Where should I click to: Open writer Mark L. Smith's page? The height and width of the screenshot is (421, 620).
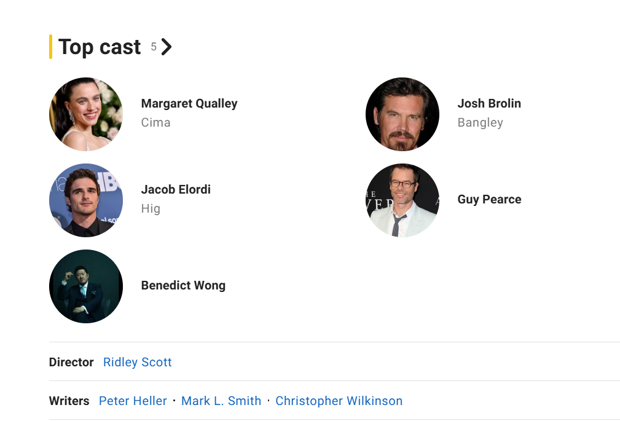click(x=221, y=401)
